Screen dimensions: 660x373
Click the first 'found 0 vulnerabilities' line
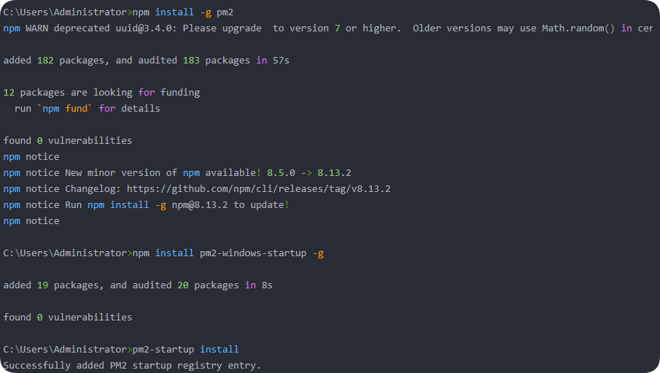(x=68, y=140)
